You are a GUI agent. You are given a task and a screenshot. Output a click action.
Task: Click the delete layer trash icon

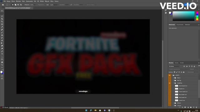tap(197, 107)
